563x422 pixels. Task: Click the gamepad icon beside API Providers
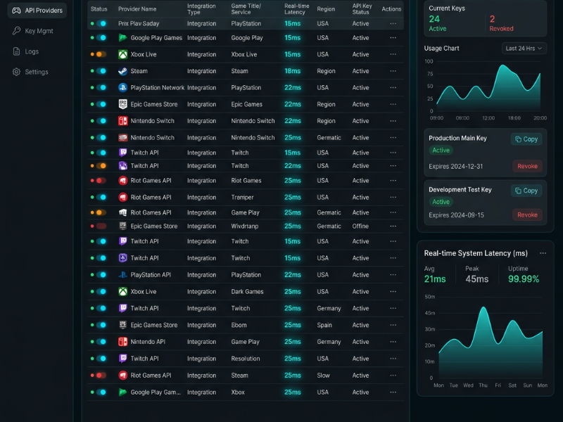pos(16,11)
